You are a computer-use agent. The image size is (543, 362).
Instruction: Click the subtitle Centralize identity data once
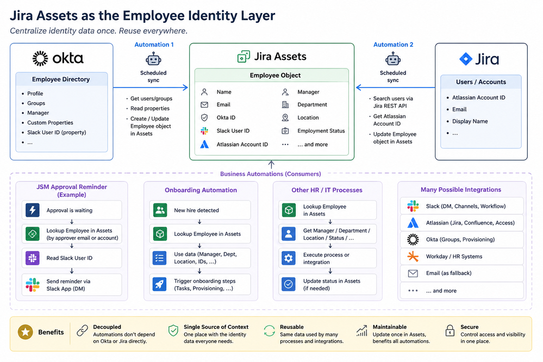(63, 31)
